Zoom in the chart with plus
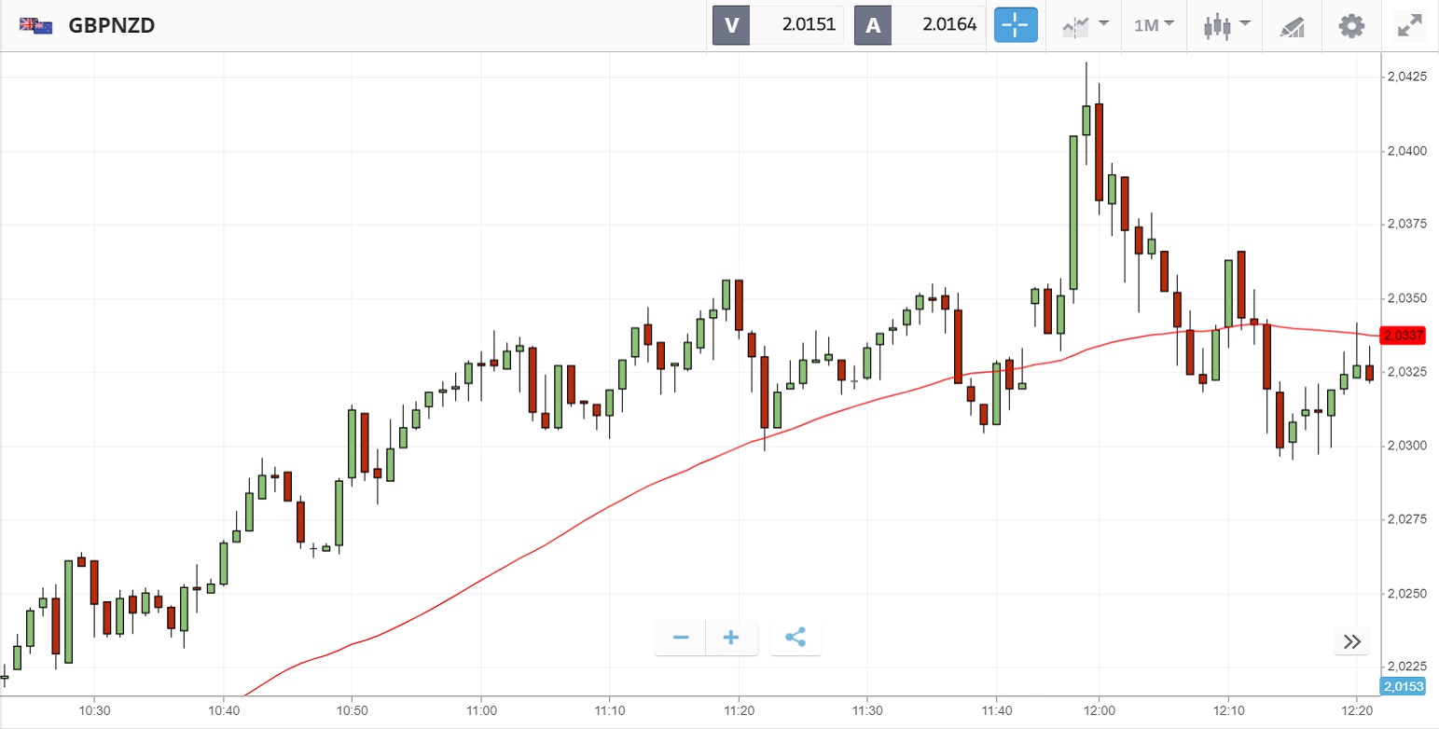 pos(731,638)
